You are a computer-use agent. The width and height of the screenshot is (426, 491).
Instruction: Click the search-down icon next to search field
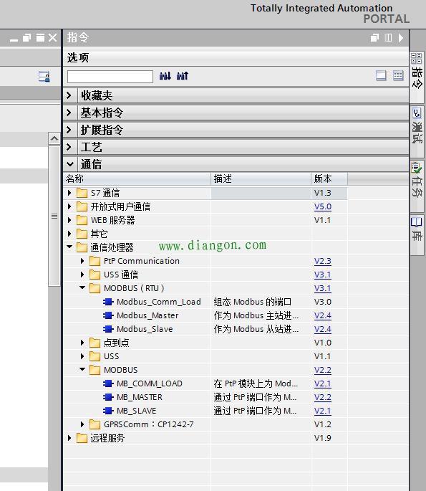pyautogui.click(x=165, y=76)
